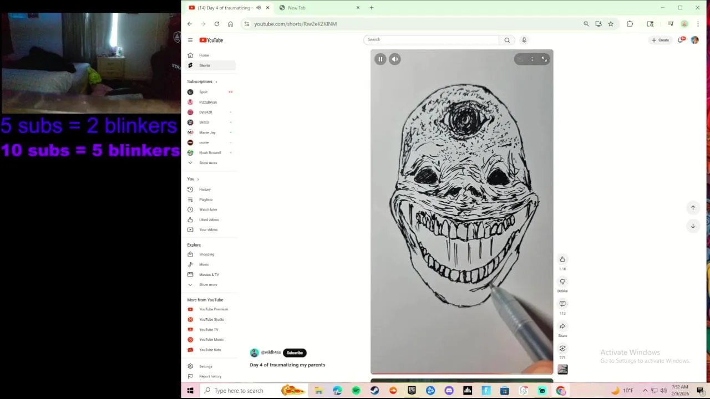The width and height of the screenshot is (710, 399).
Task: Select Shorts in the sidebar
Action: (x=211, y=65)
